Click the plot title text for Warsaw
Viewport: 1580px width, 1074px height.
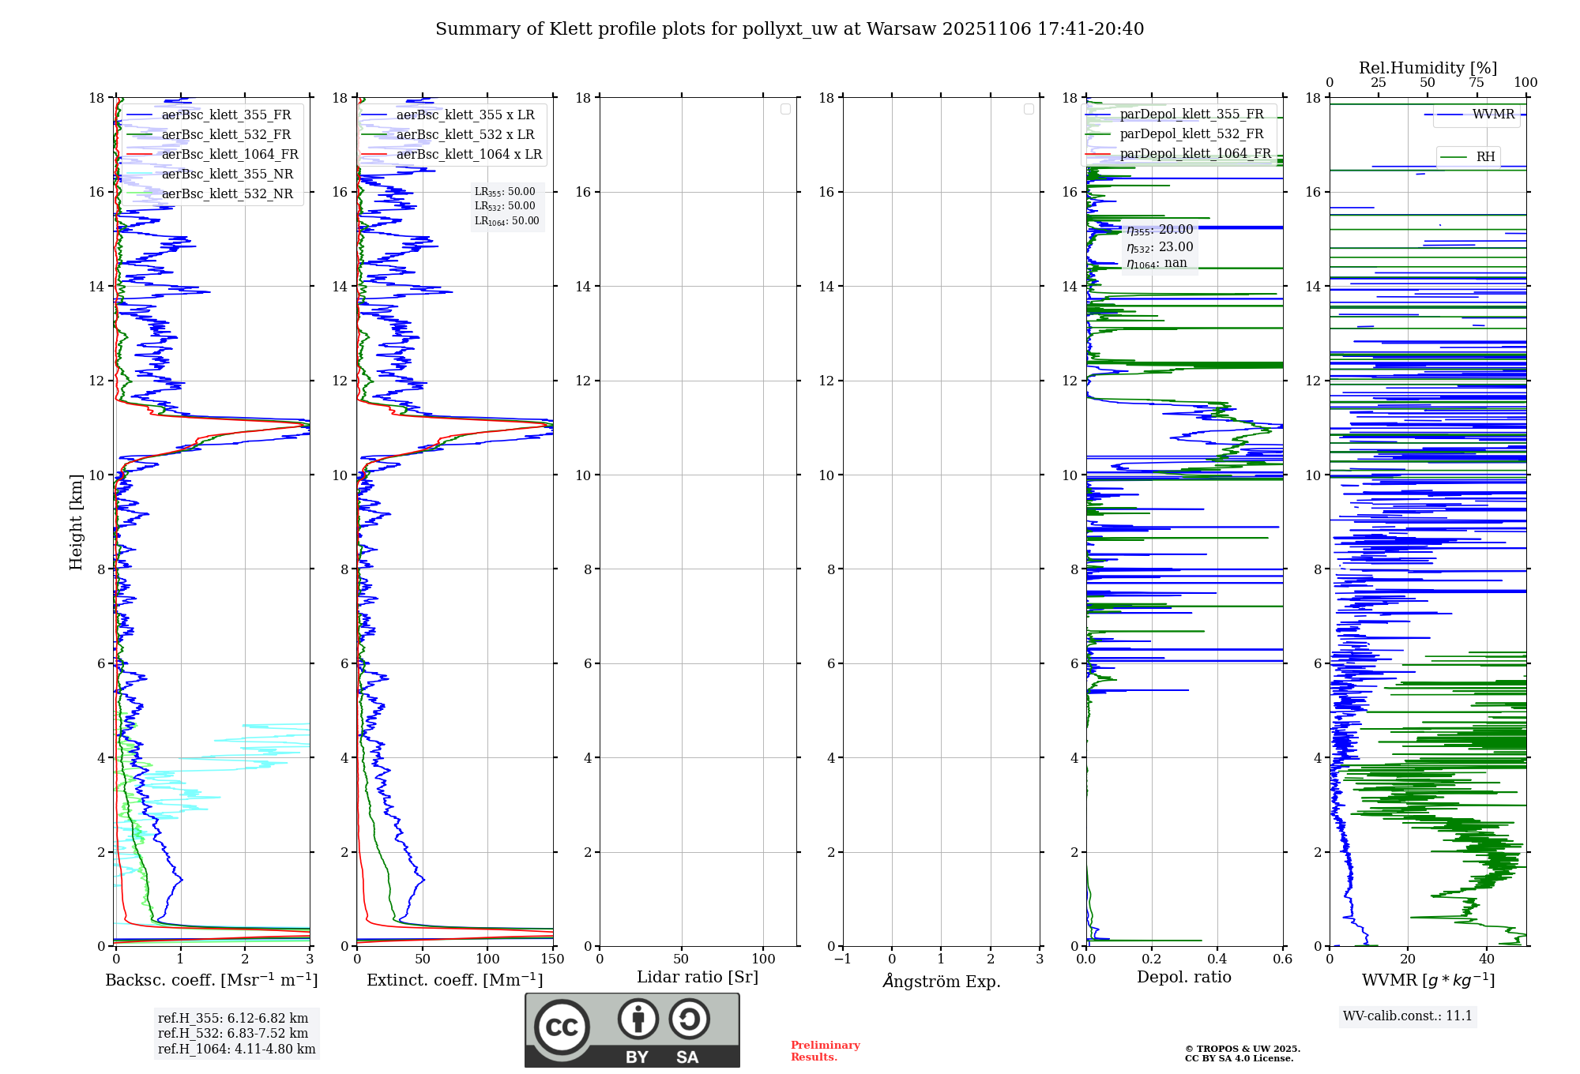coord(789,29)
